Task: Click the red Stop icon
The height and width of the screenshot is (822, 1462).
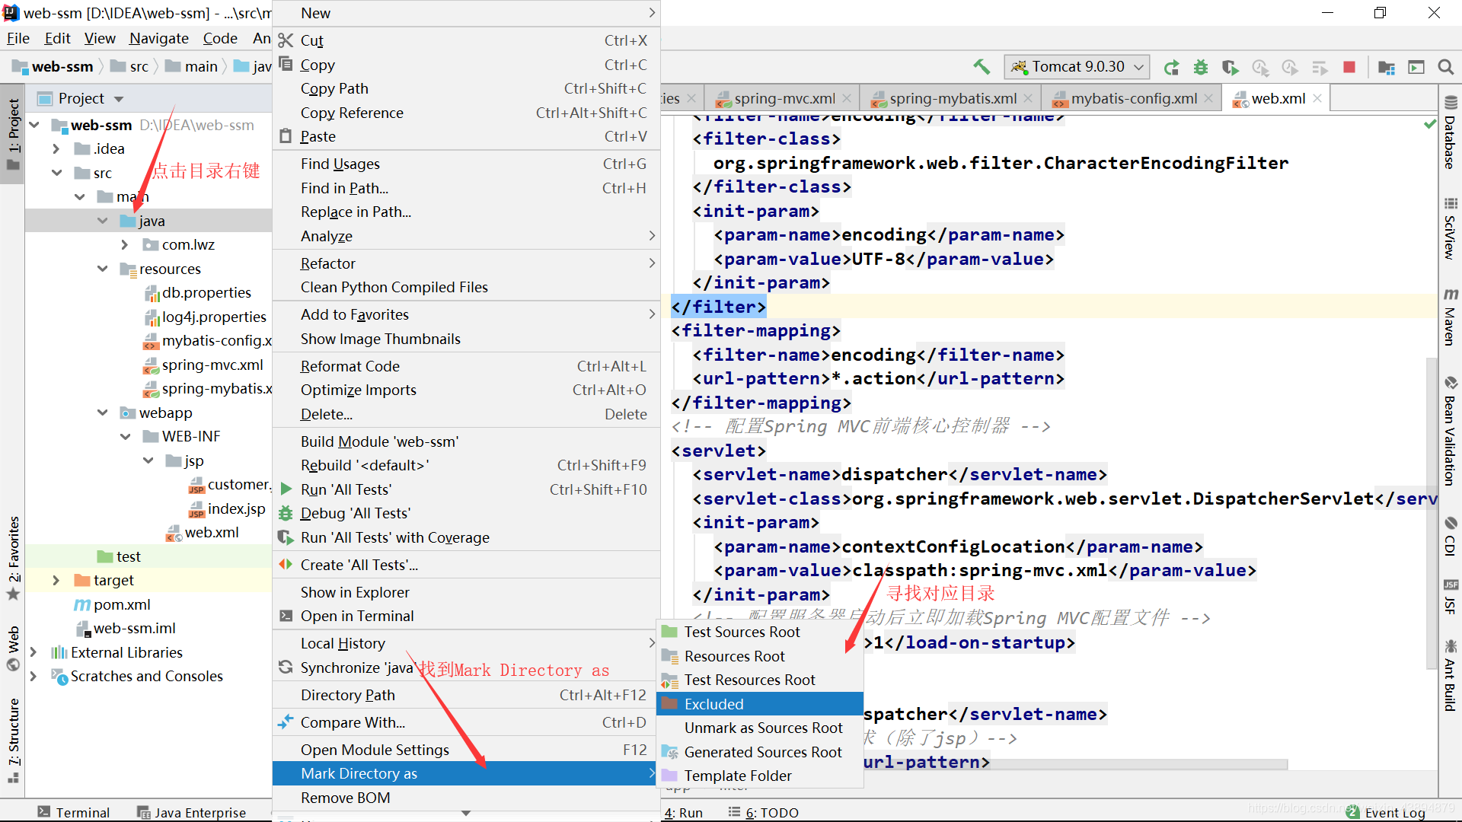Action: click(1349, 67)
